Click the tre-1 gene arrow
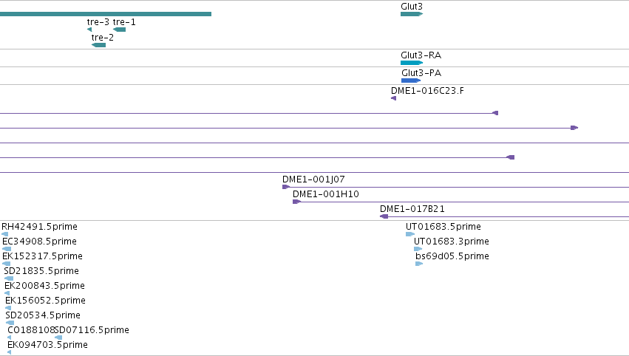 pyautogui.click(x=119, y=30)
